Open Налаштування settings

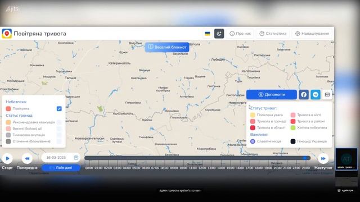312,34
